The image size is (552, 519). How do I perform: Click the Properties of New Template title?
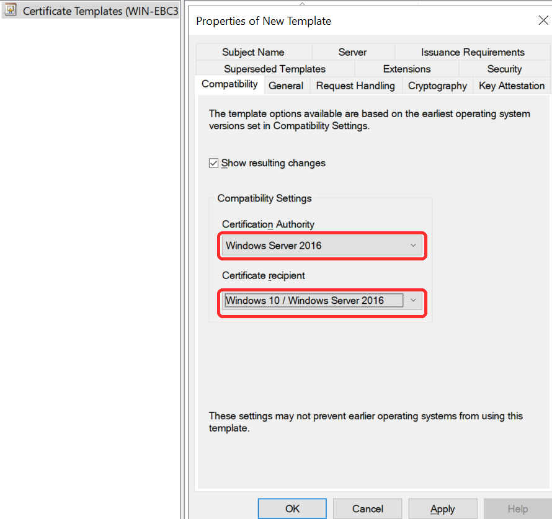pyautogui.click(x=264, y=21)
